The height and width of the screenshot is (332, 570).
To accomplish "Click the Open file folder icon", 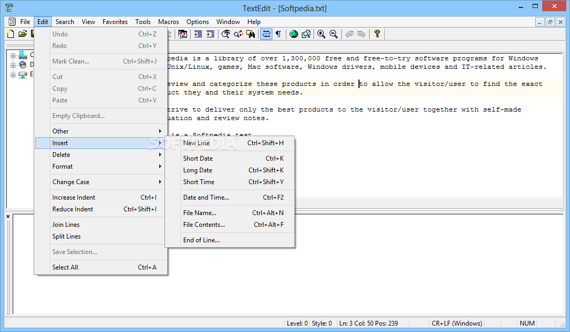I will click(x=22, y=34).
